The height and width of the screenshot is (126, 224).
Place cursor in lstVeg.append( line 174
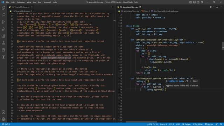pos(156,90)
